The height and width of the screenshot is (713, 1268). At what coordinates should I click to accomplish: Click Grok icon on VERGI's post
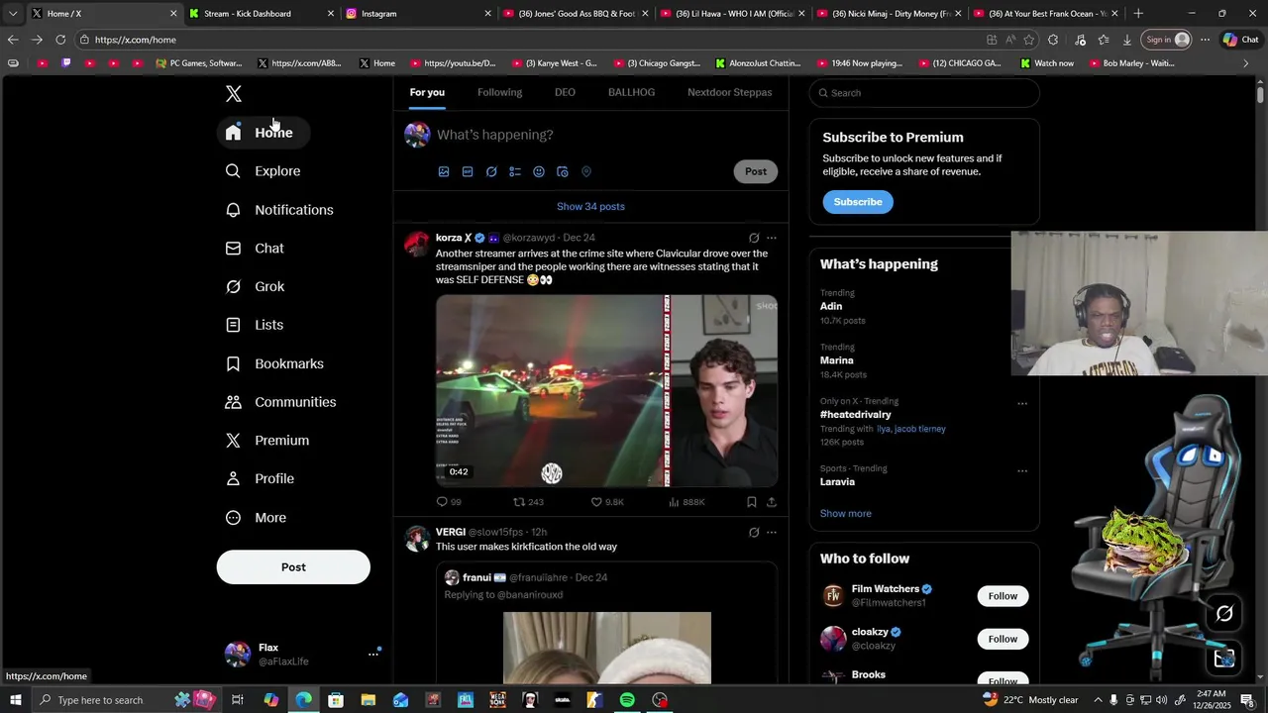tap(754, 532)
